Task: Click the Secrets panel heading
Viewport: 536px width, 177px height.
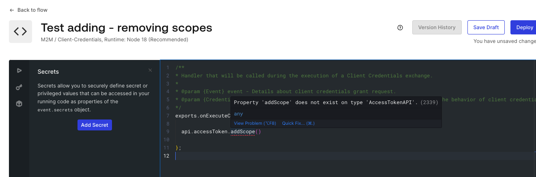Action: click(x=48, y=72)
